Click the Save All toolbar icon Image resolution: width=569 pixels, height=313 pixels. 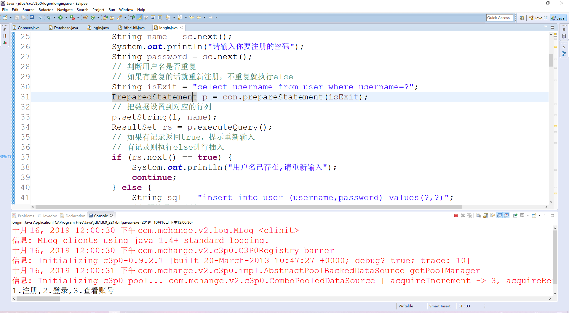click(x=24, y=18)
